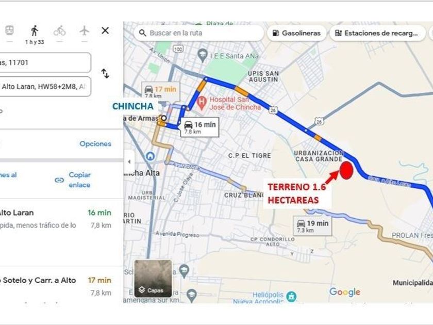Image resolution: width=433 pixels, height=325 pixels.
Task: Click the 16 min 7.8 km route label
Action: coord(199,127)
